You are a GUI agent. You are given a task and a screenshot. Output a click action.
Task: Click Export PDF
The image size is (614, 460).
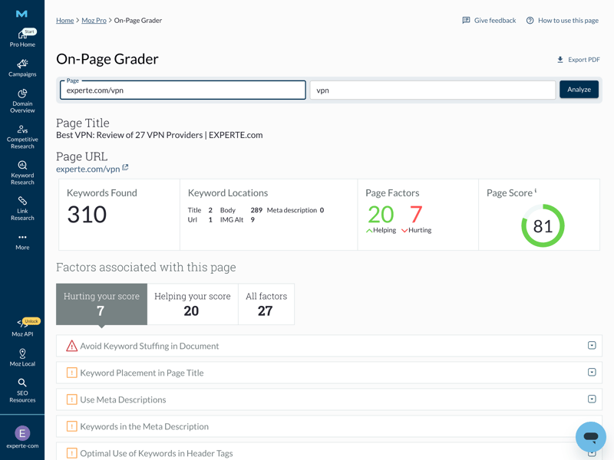(x=579, y=60)
